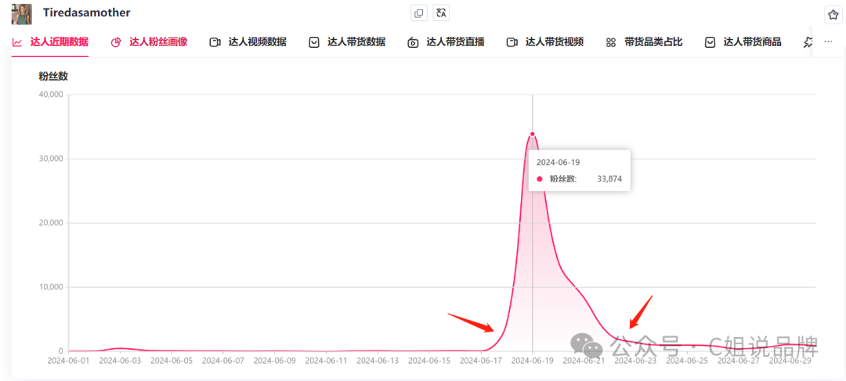This screenshot has width=846, height=381.
Task: Copy the influencer name with copy icon
Action: pos(418,13)
